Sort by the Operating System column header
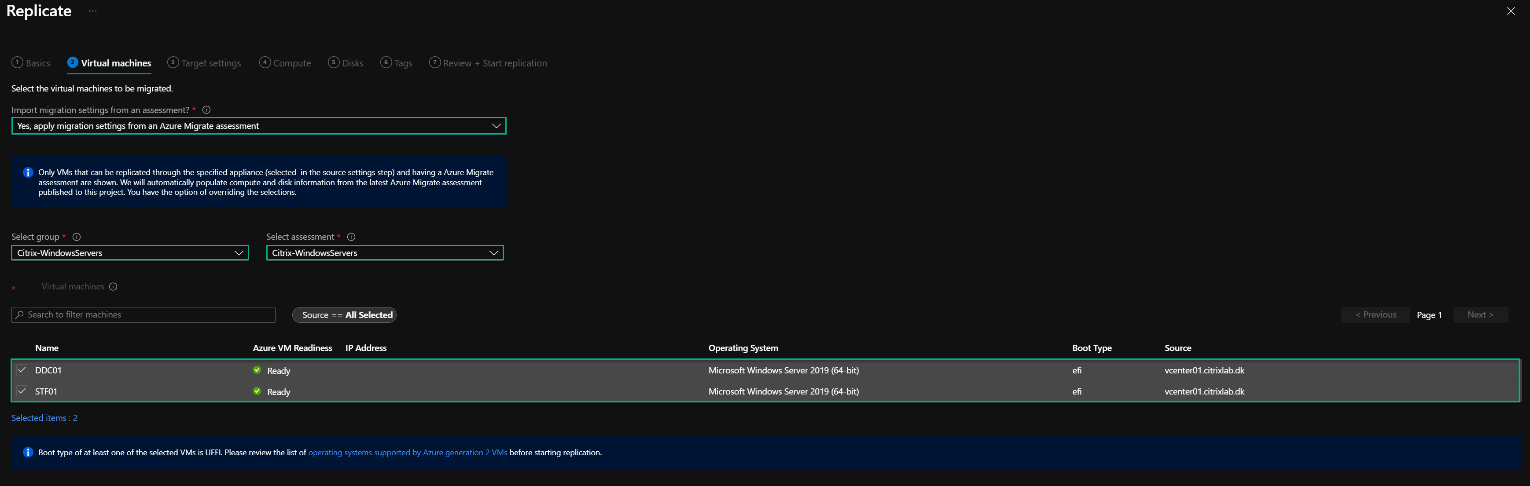The height and width of the screenshot is (486, 1530). point(743,348)
